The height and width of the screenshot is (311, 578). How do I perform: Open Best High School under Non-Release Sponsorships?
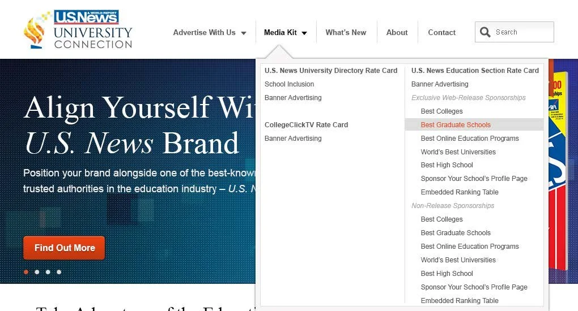(447, 274)
